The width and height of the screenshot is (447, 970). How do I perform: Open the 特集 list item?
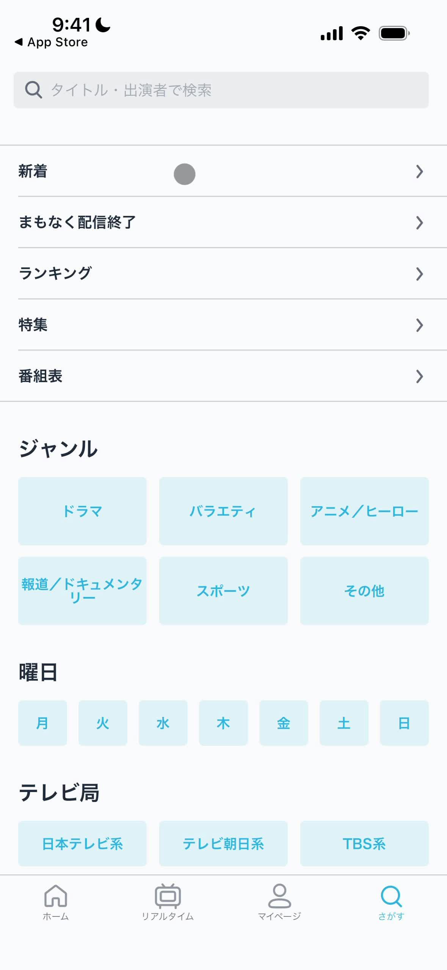(x=223, y=325)
